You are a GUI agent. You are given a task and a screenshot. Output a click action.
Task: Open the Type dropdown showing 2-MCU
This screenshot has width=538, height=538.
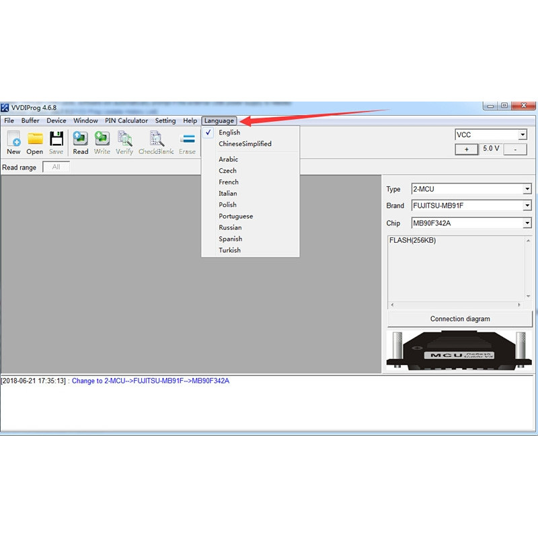[x=527, y=189]
